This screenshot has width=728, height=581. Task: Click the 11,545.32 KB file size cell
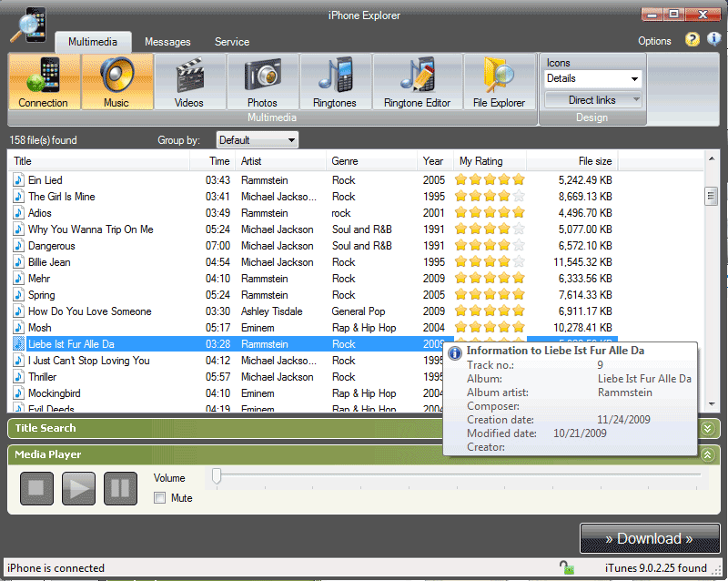(x=582, y=262)
